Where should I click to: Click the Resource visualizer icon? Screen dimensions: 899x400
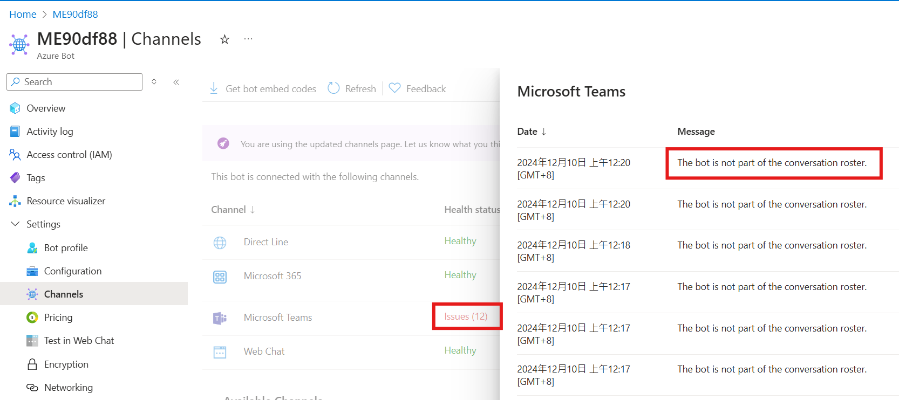15,201
